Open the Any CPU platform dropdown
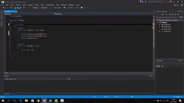 (x=47, y=8)
